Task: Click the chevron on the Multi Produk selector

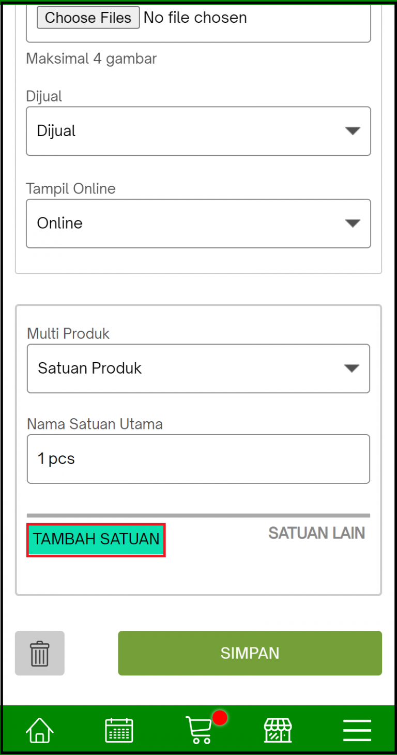Action: click(x=352, y=368)
